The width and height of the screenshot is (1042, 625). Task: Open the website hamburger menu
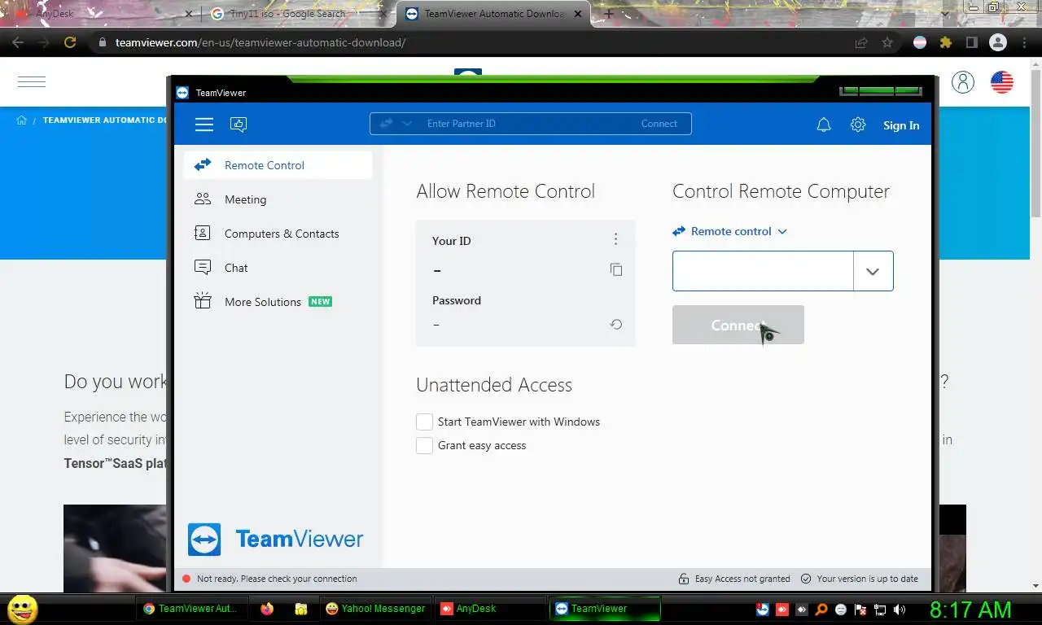pos(32,81)
